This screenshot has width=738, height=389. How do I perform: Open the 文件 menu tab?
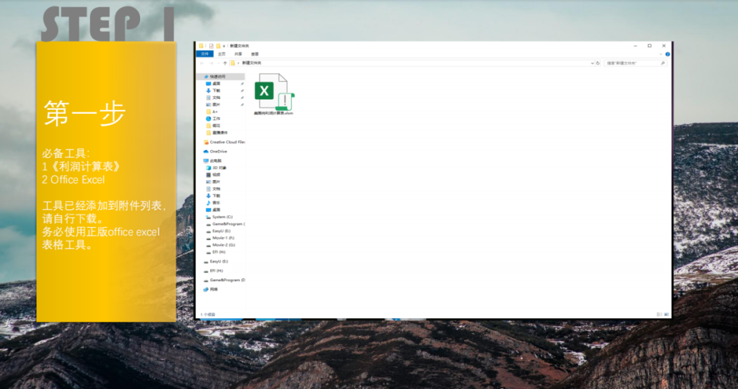[204, 54]
